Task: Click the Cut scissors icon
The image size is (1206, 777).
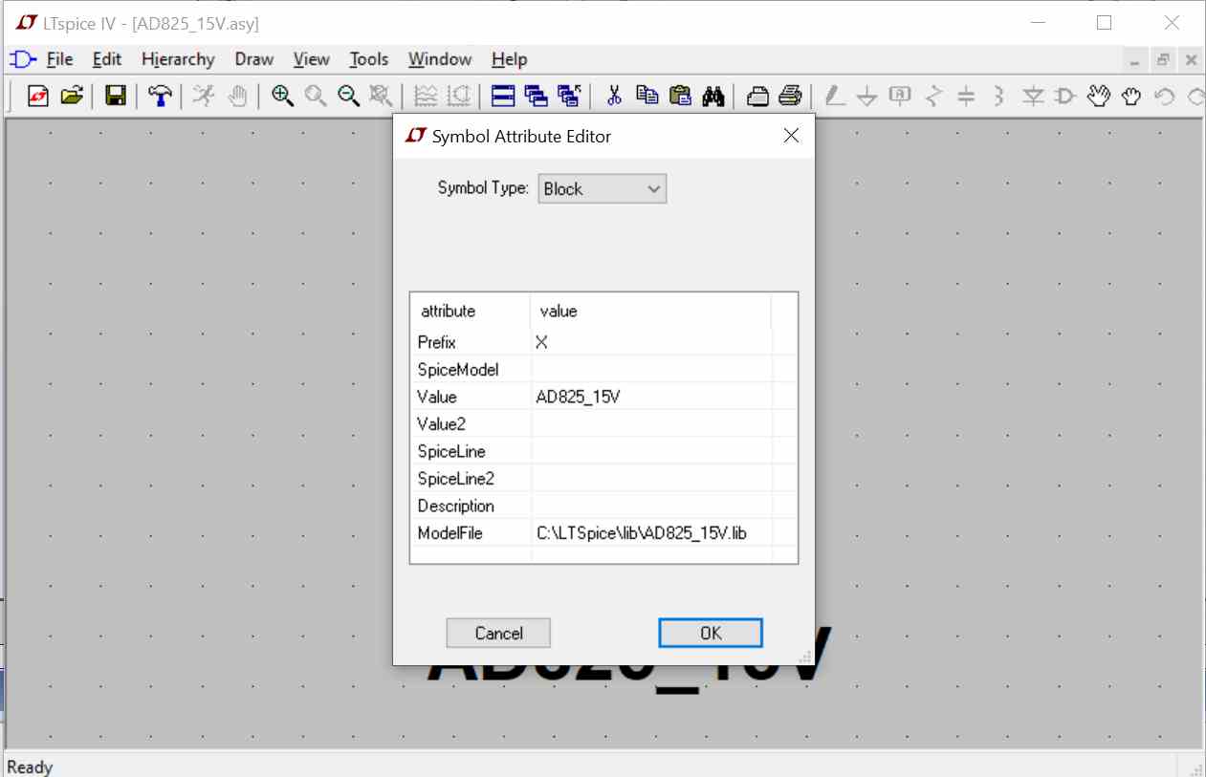Action: click(x=614, y=96)
